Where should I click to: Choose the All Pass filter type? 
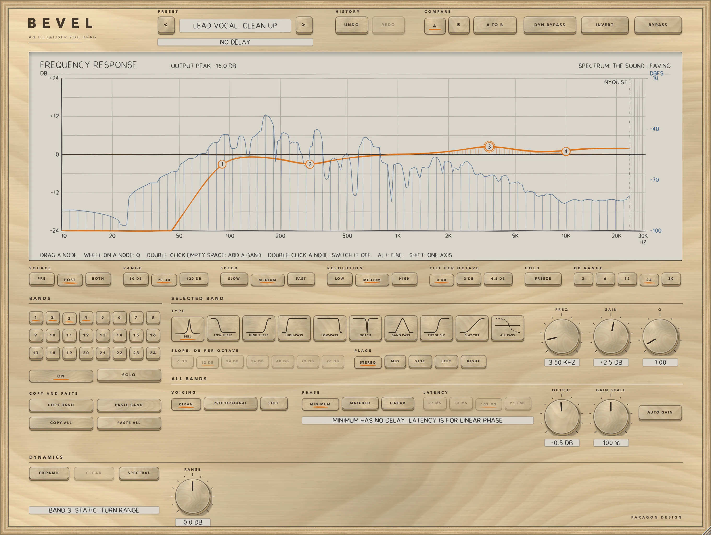pyautogui.click(x=508, y=328)
